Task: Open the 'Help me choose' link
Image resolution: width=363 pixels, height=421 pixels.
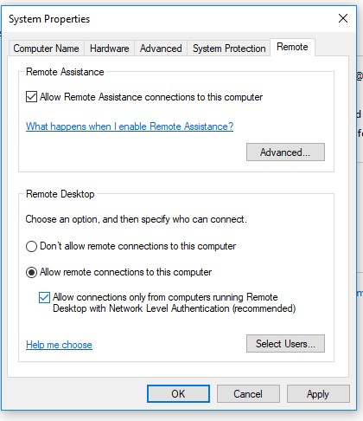Action: [x=59, y=345]
